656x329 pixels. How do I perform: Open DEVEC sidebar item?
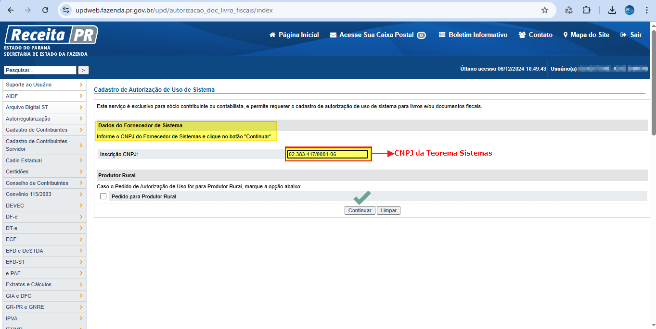tap(44, 206)
